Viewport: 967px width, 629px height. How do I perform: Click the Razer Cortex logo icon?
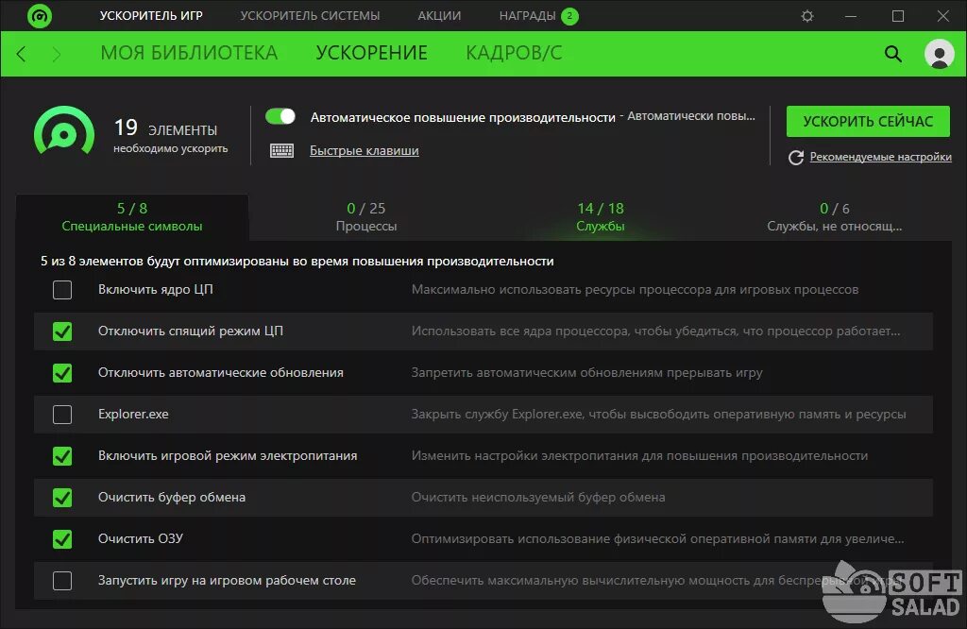[x=39, y=16]
